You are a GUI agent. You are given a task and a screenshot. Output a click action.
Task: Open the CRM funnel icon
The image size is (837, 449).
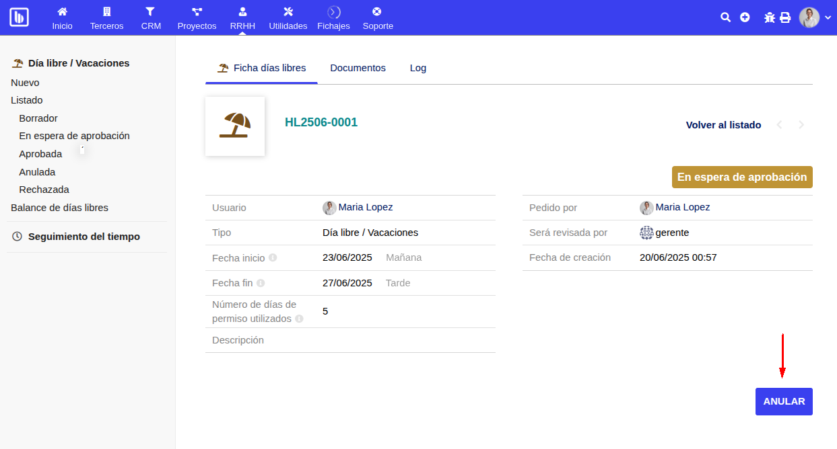150,12
